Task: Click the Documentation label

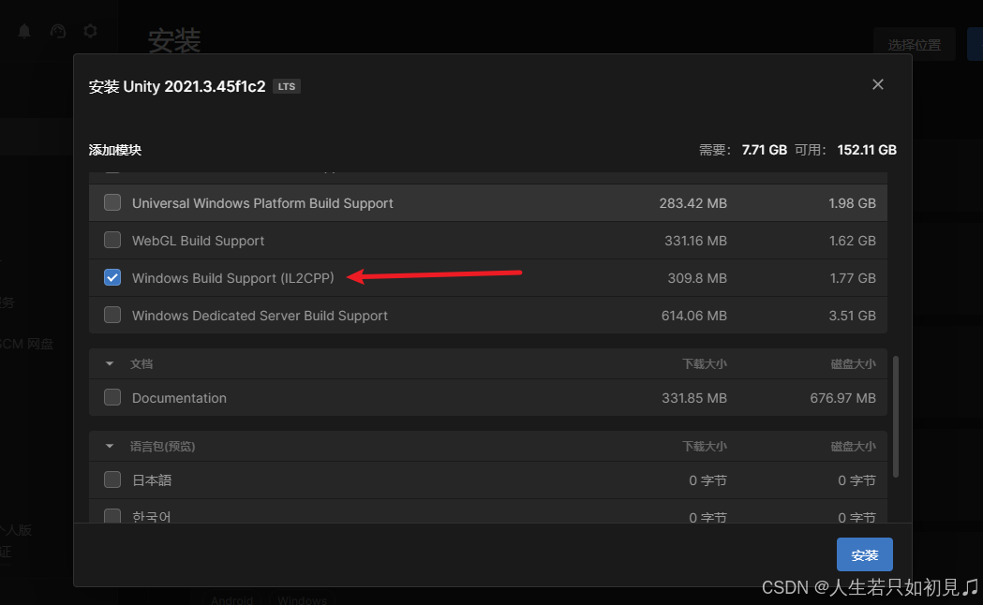Action: [179, 398]
